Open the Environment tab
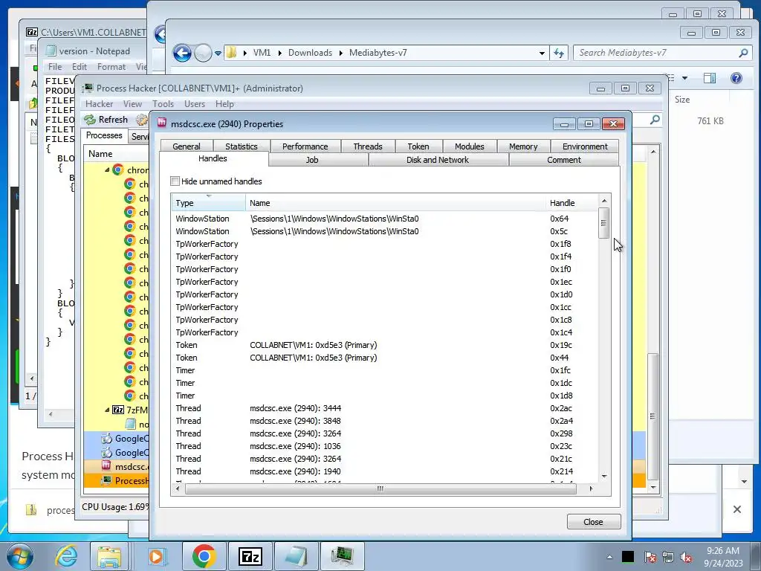761x571 pixels. point(584,146)
